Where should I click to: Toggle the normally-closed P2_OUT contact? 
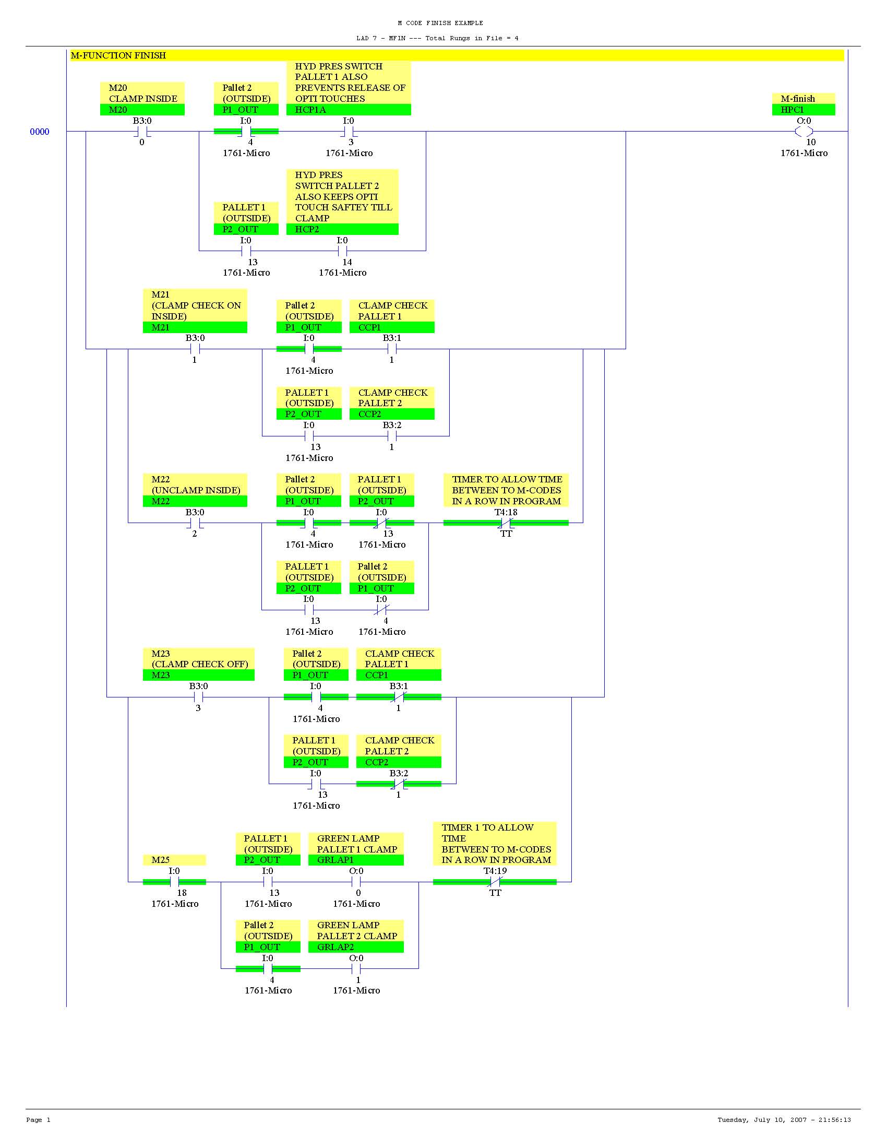click(381, 523)
